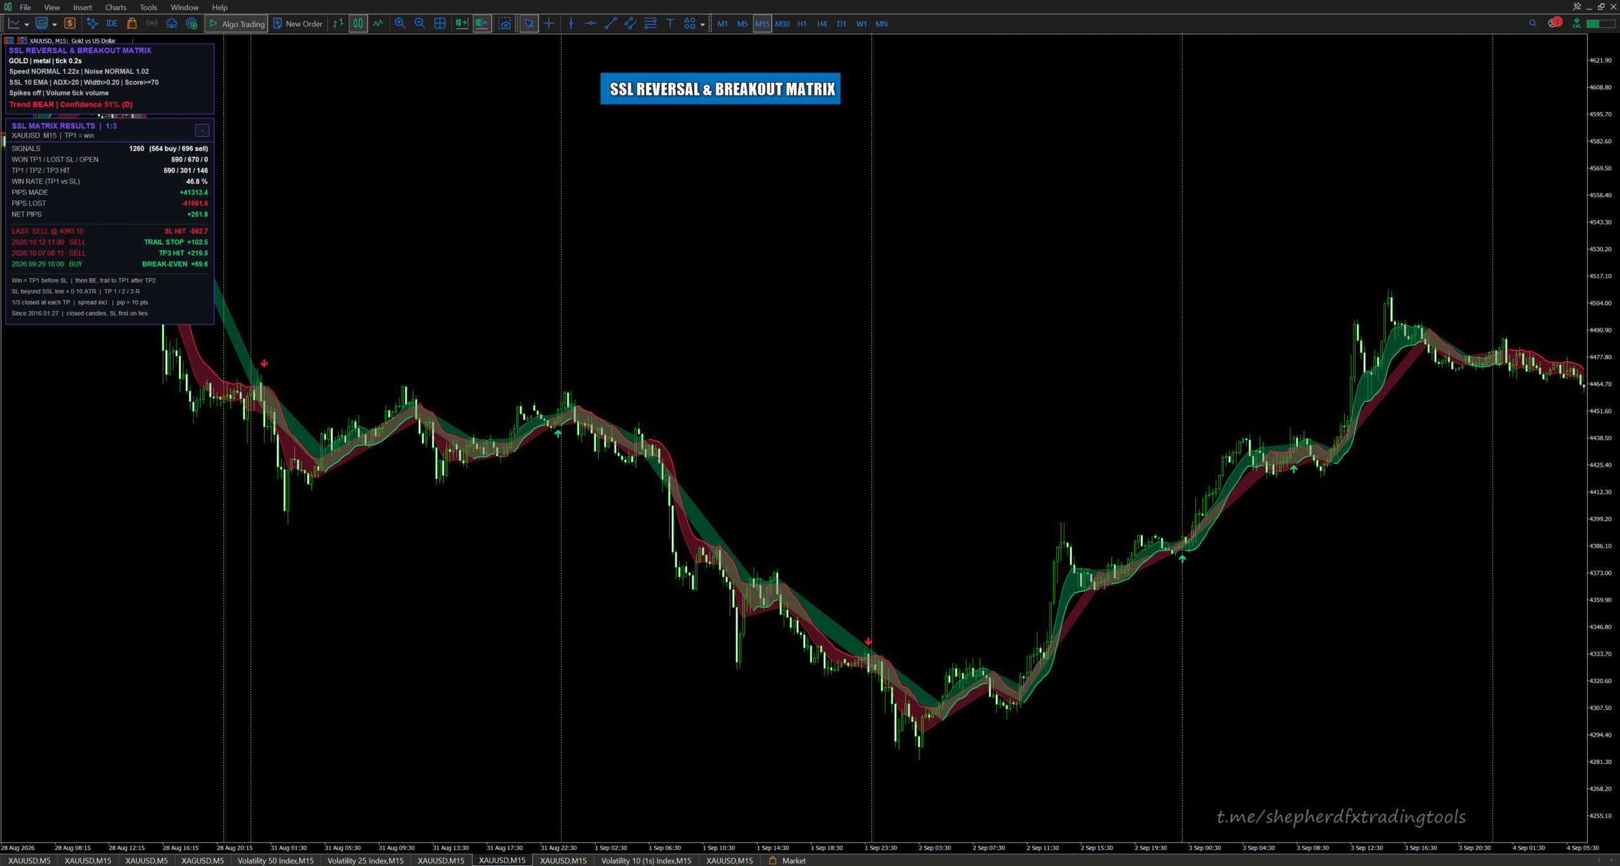
Task: Click the New Order button
Action: pyautogui.click(x=297, y=23)
